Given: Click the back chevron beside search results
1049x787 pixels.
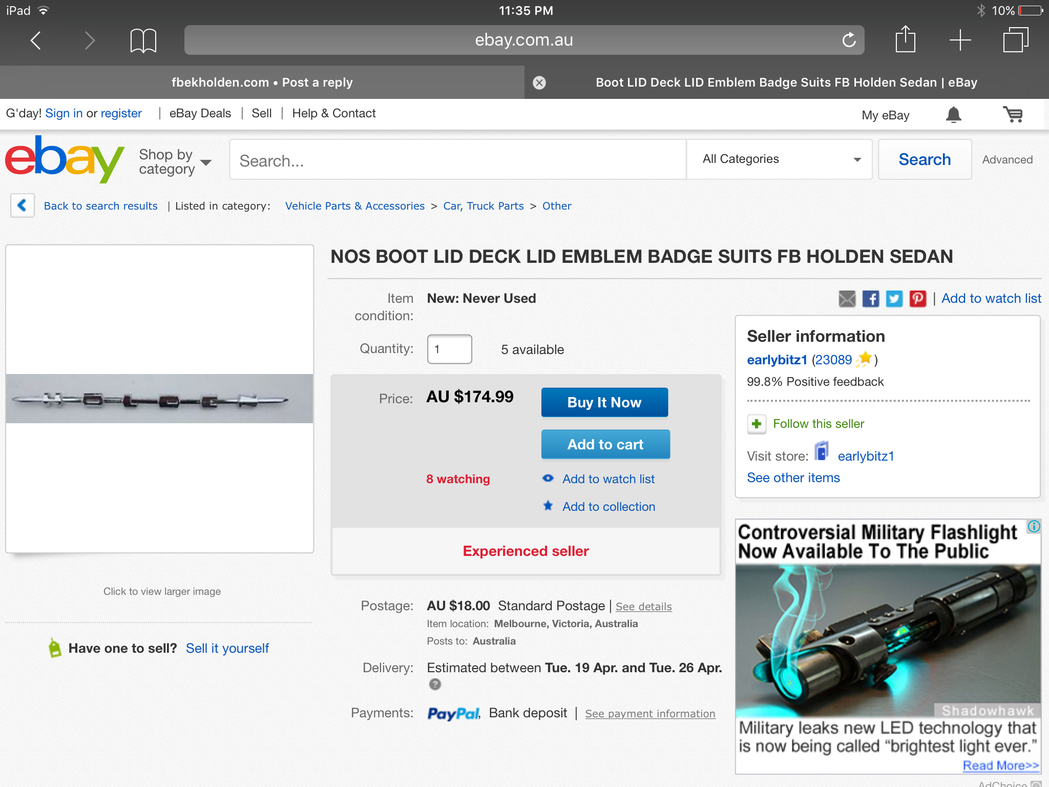Looking at the screenshot, I should point(22,205).
